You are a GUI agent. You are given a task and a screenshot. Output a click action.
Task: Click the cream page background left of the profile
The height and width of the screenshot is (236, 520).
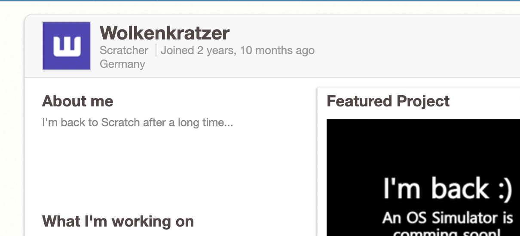(x=12, y=129)
